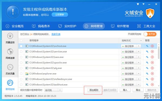Screen dimensions: 162x101
Task: Click the 添加规则 add rule button
Action: [x=94, y=90]
